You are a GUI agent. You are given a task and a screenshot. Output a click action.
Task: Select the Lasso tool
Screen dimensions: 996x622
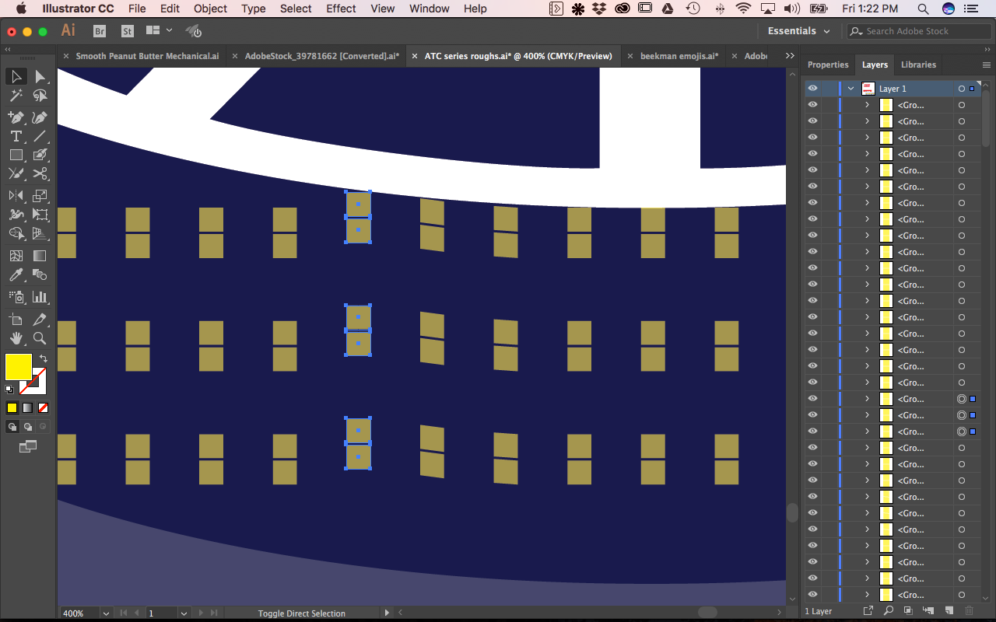coord(40,96)
